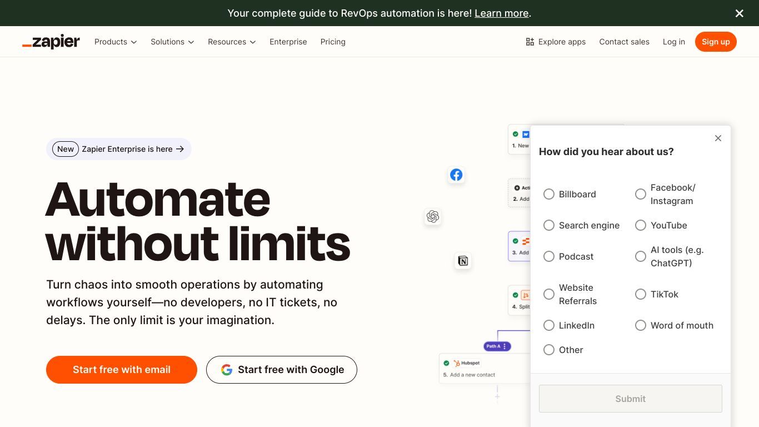Follow the Learn more banner link
Screen dimensions: 759x427
tap(502, 13)
